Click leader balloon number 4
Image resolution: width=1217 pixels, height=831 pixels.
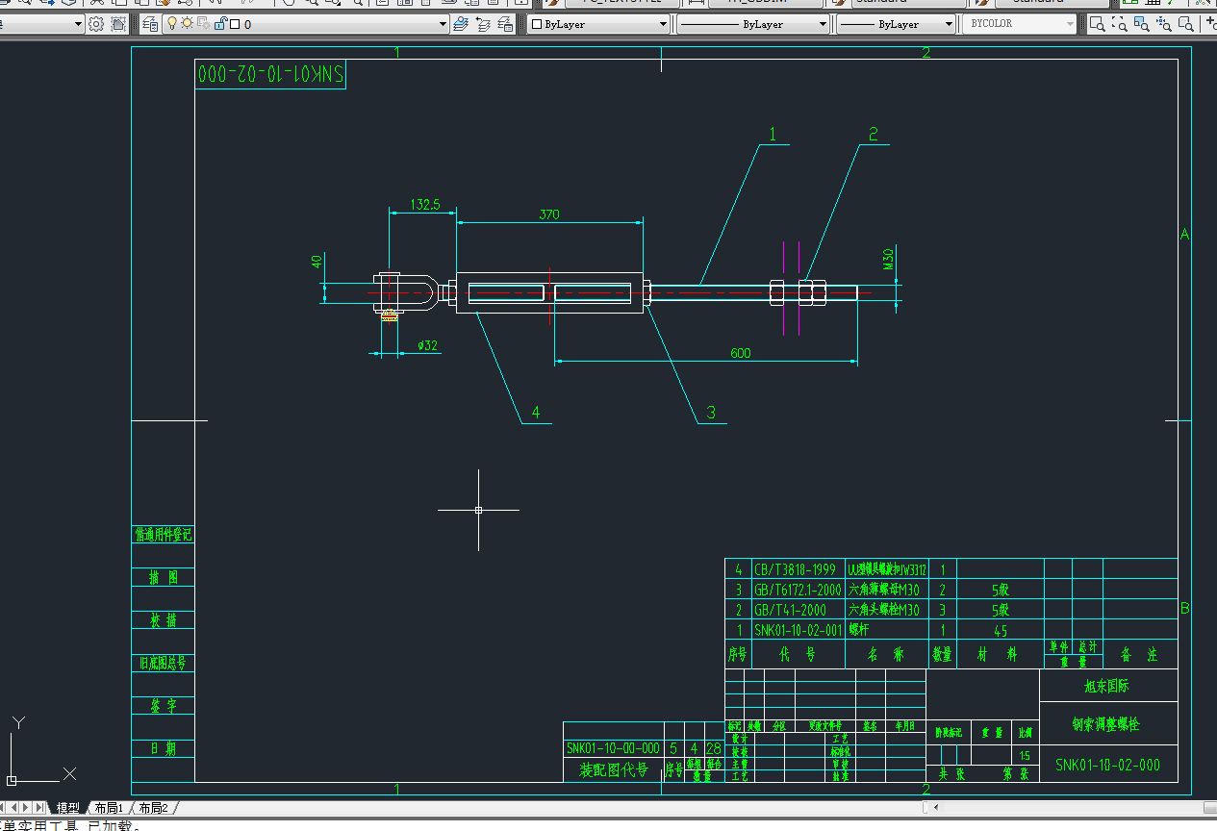536,413
